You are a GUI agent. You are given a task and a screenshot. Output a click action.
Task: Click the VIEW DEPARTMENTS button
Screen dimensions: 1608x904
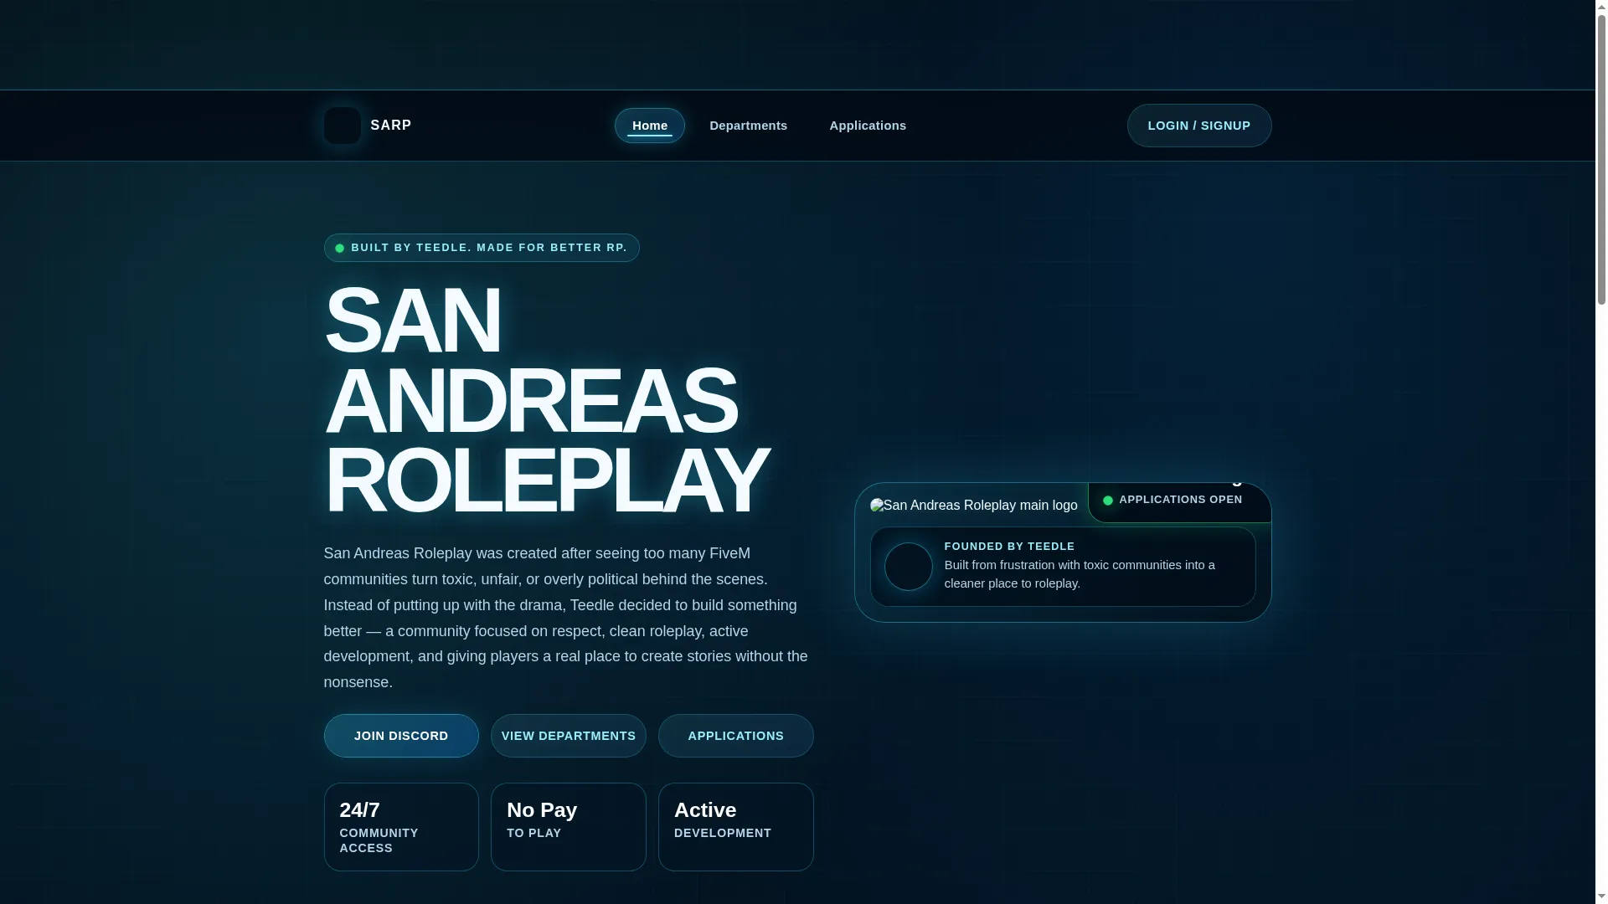568,736
